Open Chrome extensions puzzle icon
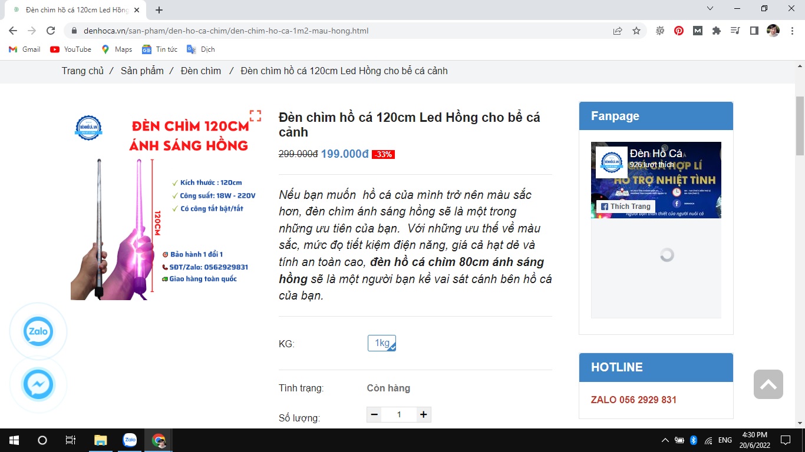This screenshot has height=452, width=805. pyautogui.click(x=717, y=31)
